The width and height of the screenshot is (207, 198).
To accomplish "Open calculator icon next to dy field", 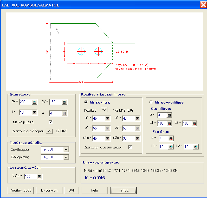I will (x=64, y=102).
